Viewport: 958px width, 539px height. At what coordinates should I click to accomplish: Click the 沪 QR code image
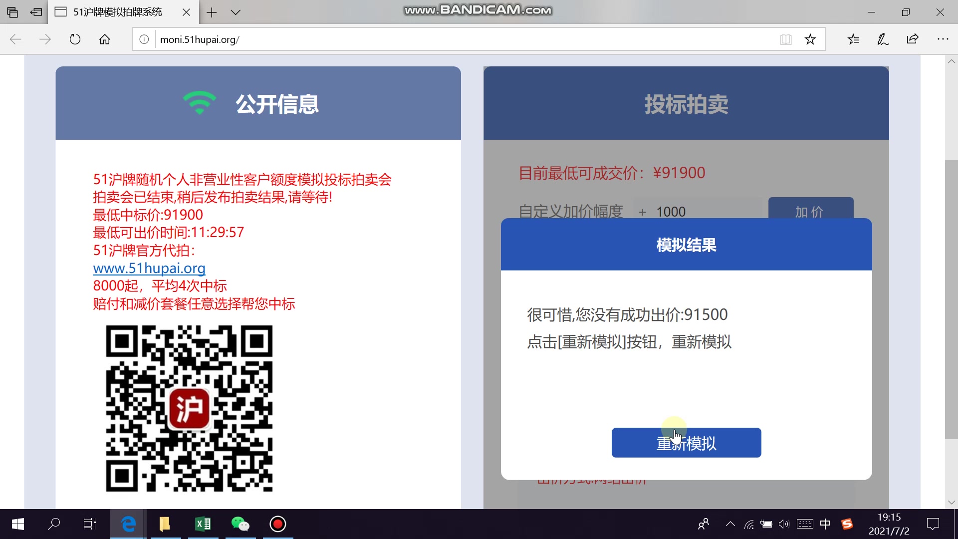point(189,409)
